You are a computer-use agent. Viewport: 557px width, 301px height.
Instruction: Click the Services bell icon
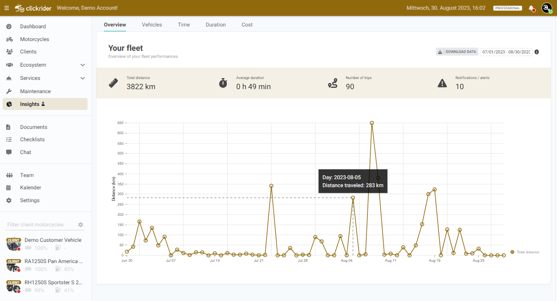tap(9, 78)
